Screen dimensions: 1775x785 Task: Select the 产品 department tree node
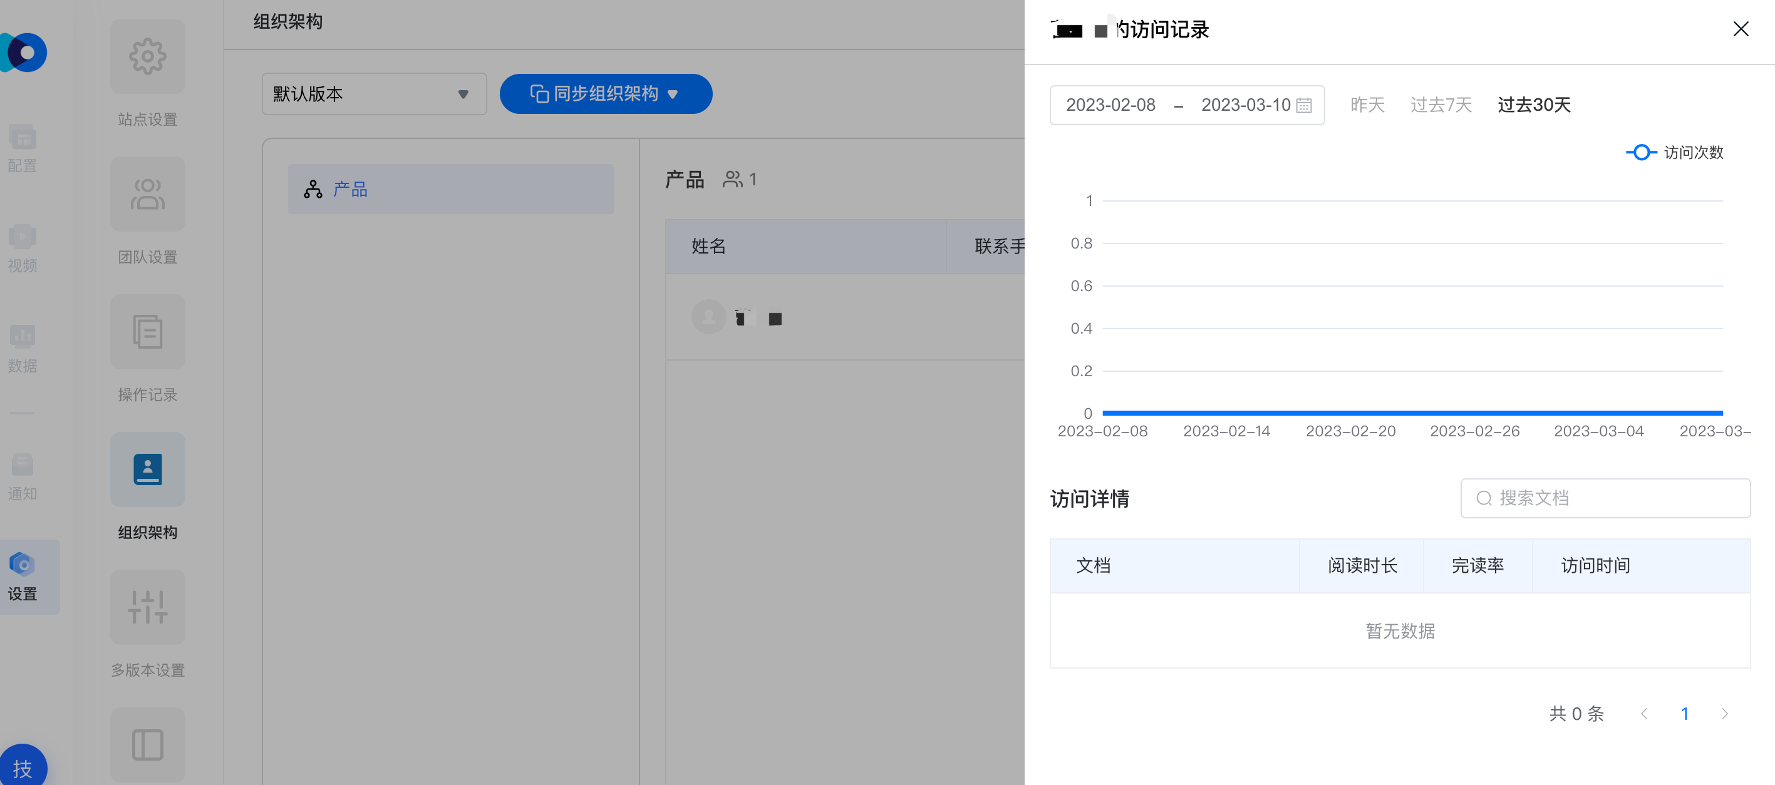click(x=451, y=188)
